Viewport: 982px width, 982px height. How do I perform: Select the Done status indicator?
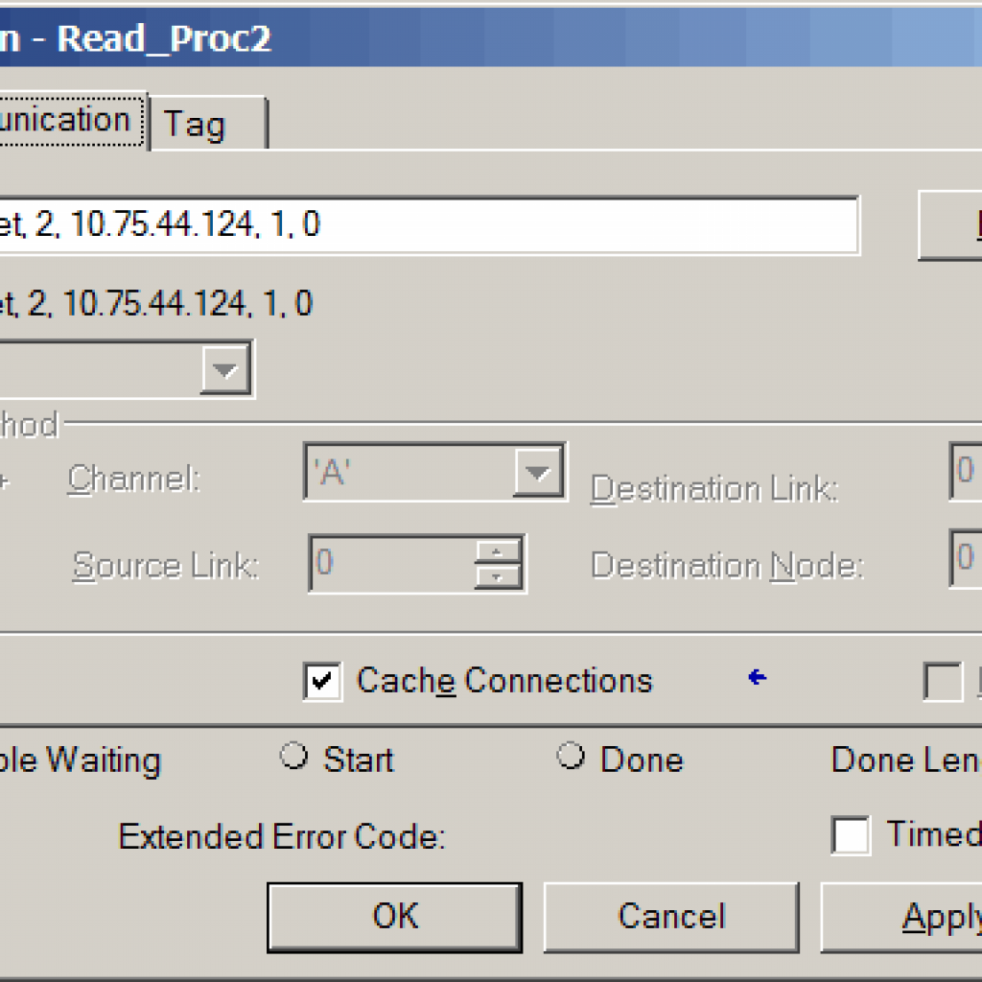[571, 756]
